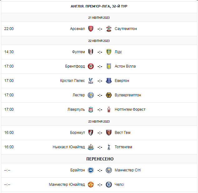Image resolution: width=198 pixels, height=193 pixels.
Task: Click the Nottingham Forest tree logo
Action: (109, 109)
